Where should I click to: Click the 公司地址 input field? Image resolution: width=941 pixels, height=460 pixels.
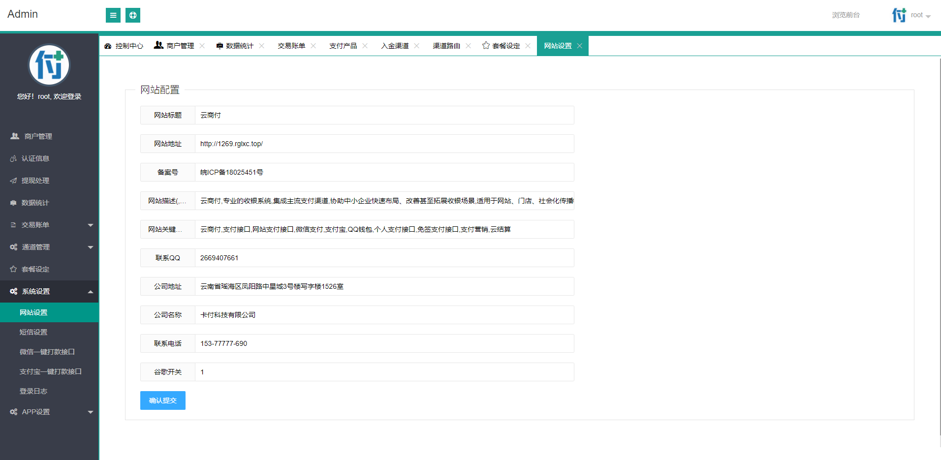(x=384, y=286)
